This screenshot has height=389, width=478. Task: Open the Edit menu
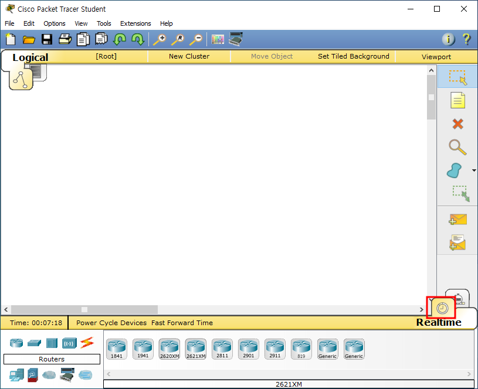pos(29,23)
